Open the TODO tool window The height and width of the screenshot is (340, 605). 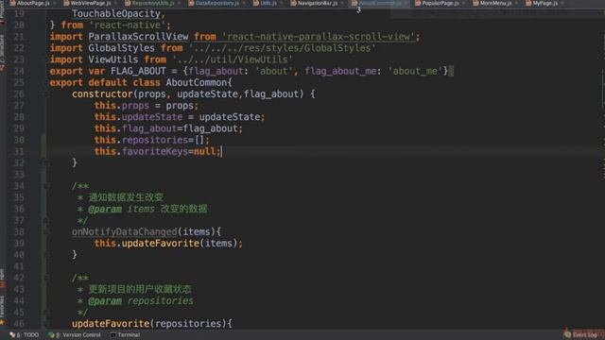pyautogui.click(x=25, y=335)
